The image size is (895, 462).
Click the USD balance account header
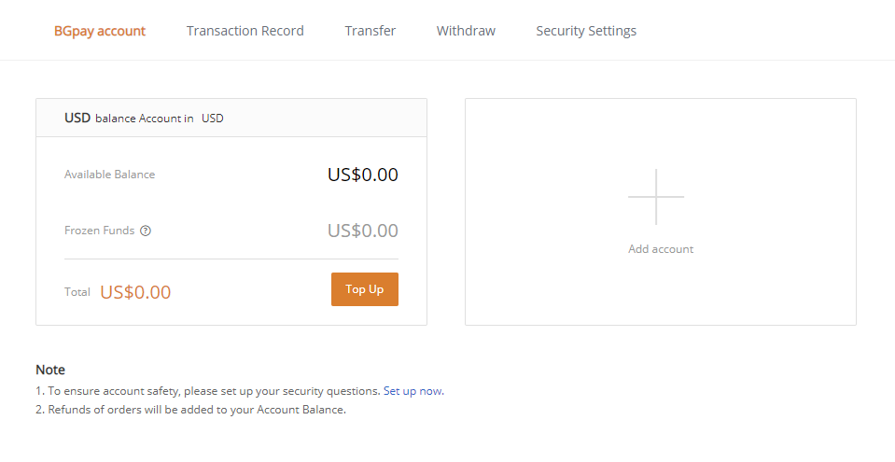231,118
